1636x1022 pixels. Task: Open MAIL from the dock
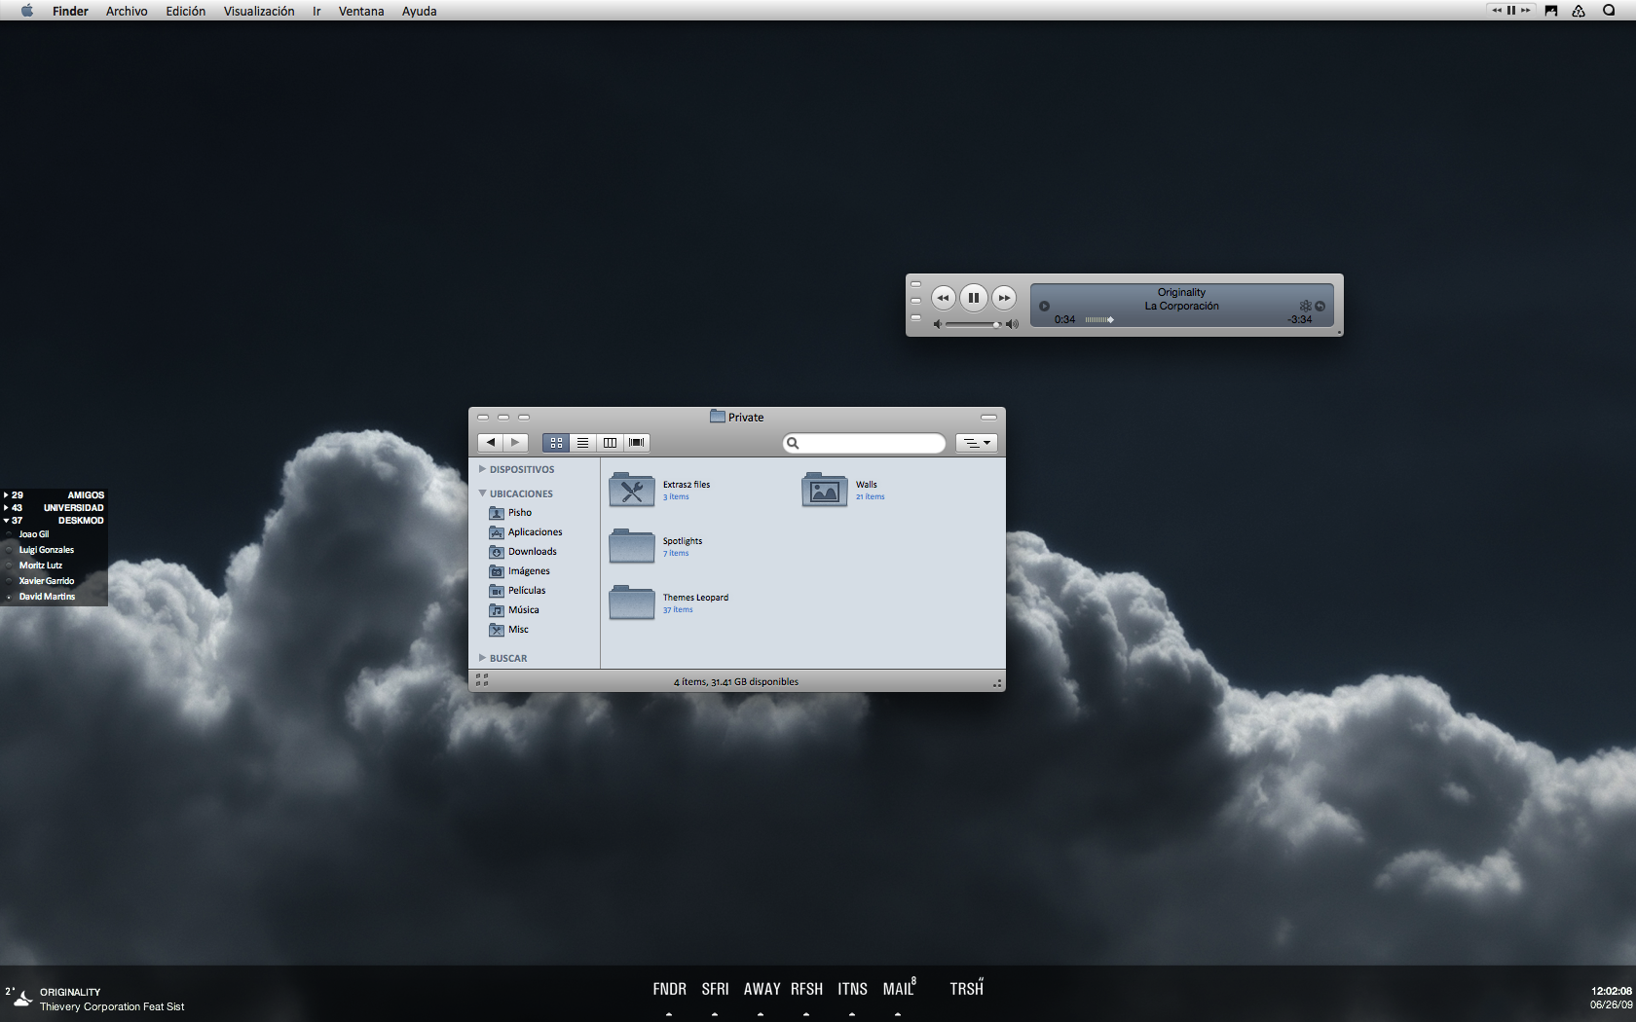pos(899,989)
